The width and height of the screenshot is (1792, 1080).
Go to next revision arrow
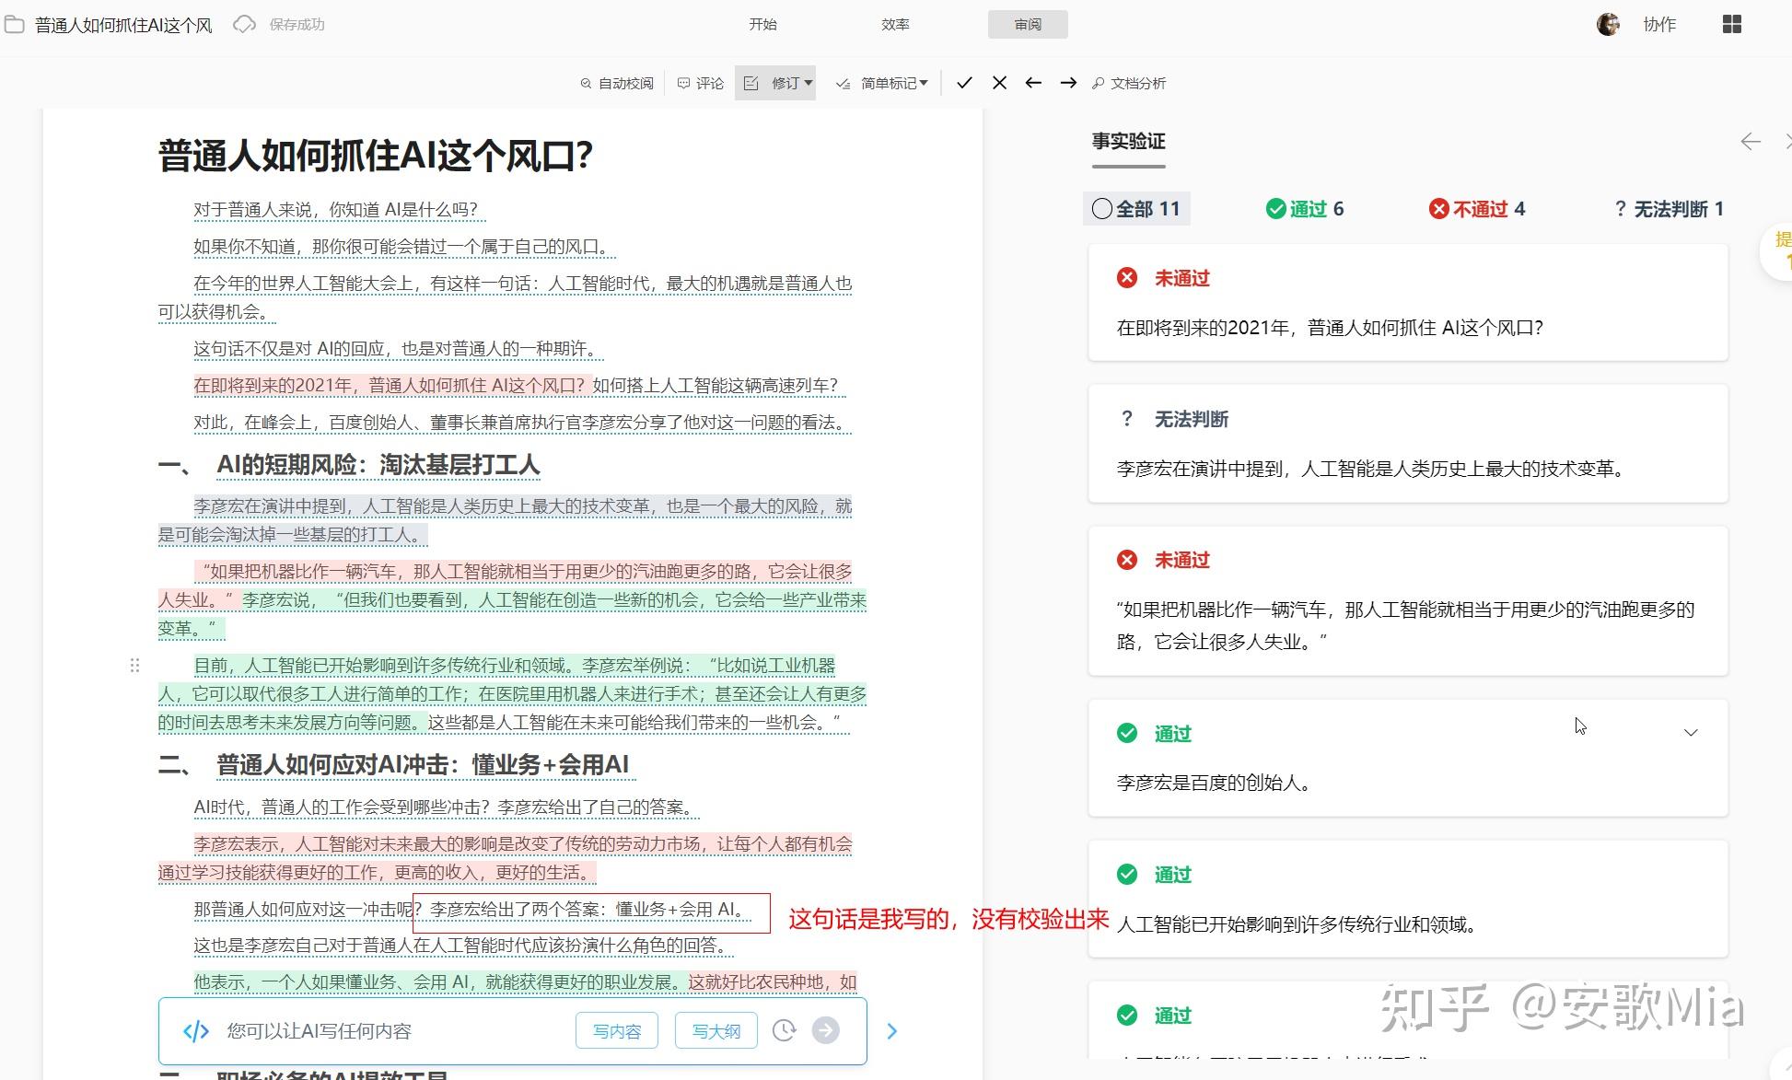1068,83
